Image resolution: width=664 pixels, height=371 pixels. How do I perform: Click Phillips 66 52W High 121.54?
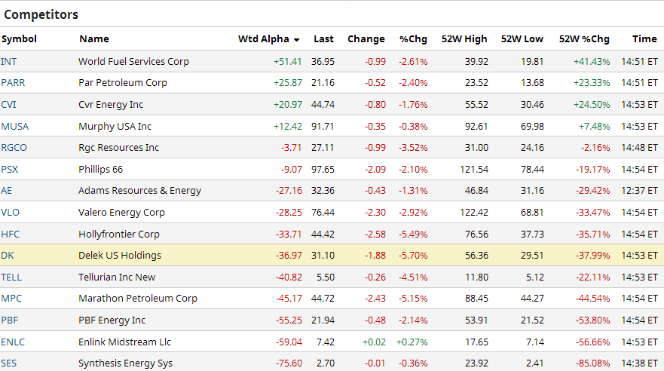click(474, 170)
